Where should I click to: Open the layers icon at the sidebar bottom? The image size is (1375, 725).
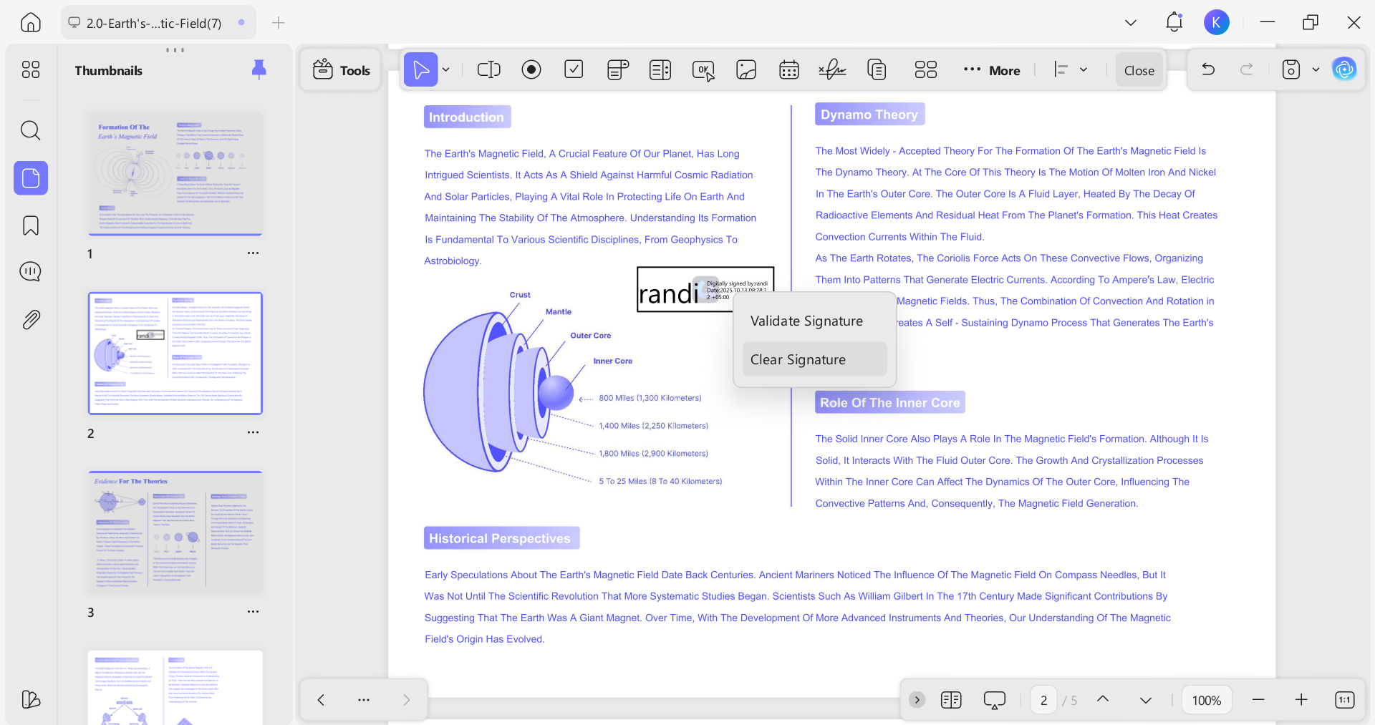pos(31,699)
